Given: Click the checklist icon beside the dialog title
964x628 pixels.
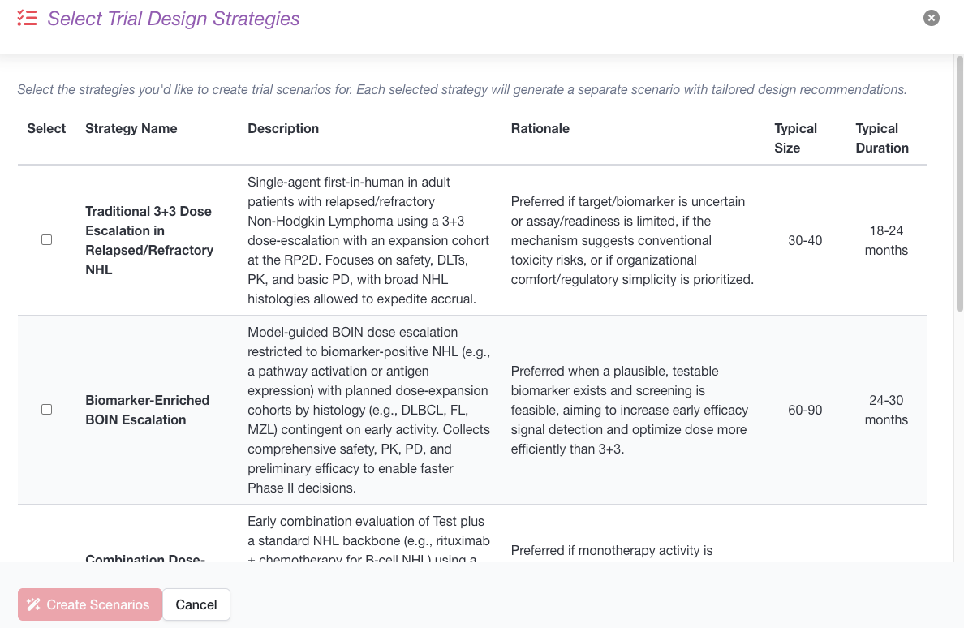Looking at the screenshot, I should tap(27, 19).
